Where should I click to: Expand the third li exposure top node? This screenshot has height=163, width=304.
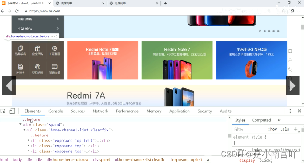(x=28, y=151)
